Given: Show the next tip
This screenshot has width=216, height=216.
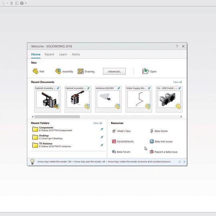Looking at the screenshot, I should coord(184,162).
